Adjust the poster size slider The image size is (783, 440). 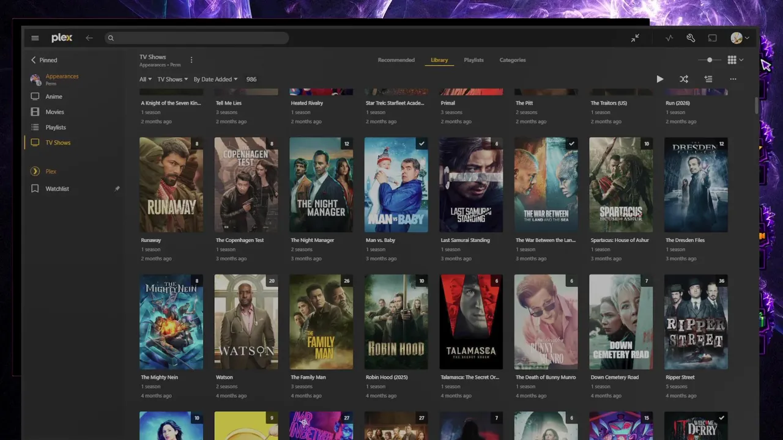[x=710, y=60]
